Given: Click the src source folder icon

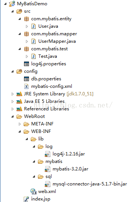Looking at the screenshot, I should [x=19, y=11].
